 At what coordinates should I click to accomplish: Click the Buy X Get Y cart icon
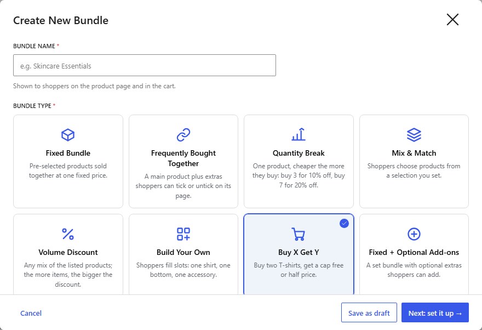(298, 234)
